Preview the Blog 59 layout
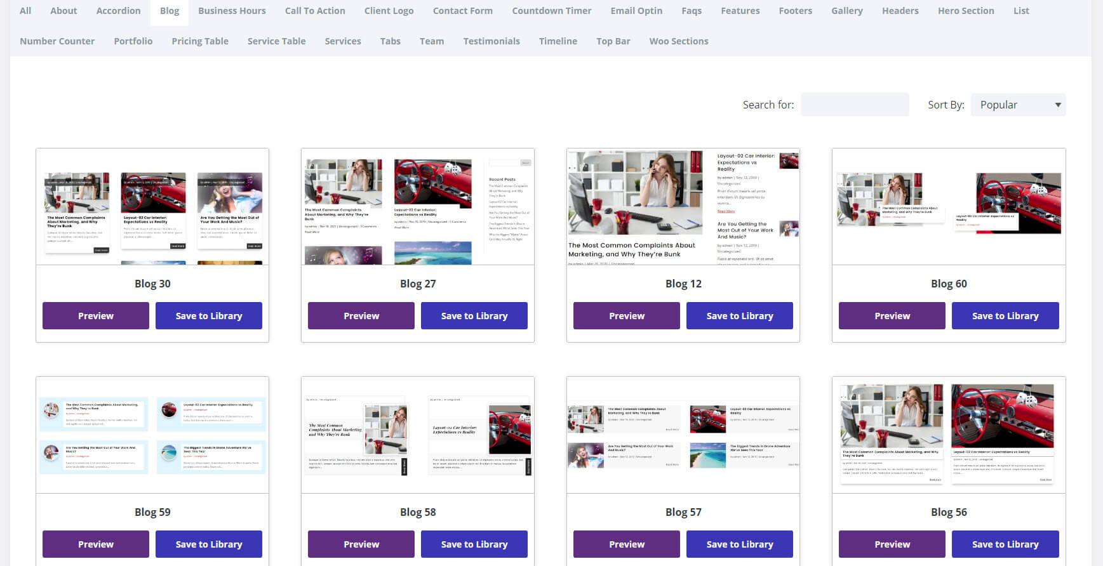This screenshot has width=1103, height=566. pyautogui.click(x=96, y=544)
